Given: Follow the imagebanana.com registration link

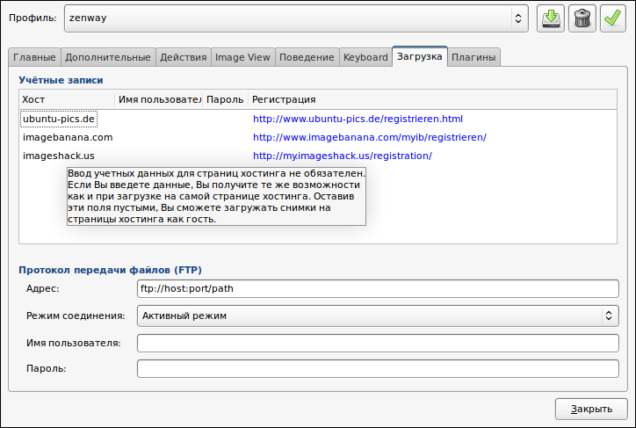Looking at the screenshot, I should pyautogui.click(x=370, y=137).
